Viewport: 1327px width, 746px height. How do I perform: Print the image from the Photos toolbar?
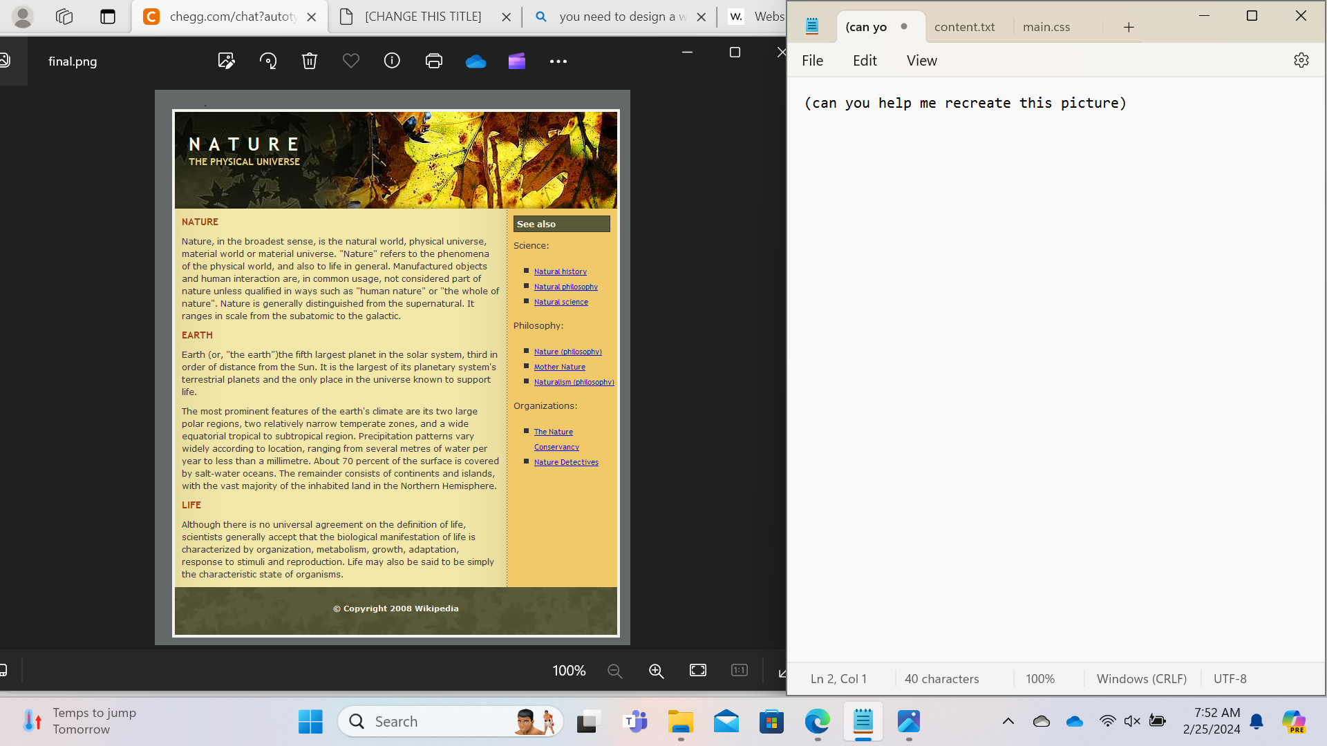click(434, 61)
